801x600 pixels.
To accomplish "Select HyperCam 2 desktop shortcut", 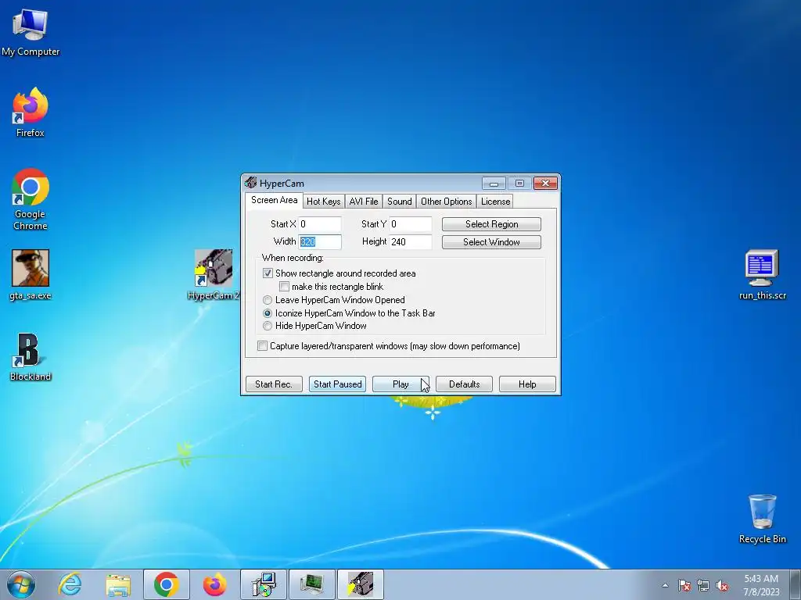I will tap(214, 274).
